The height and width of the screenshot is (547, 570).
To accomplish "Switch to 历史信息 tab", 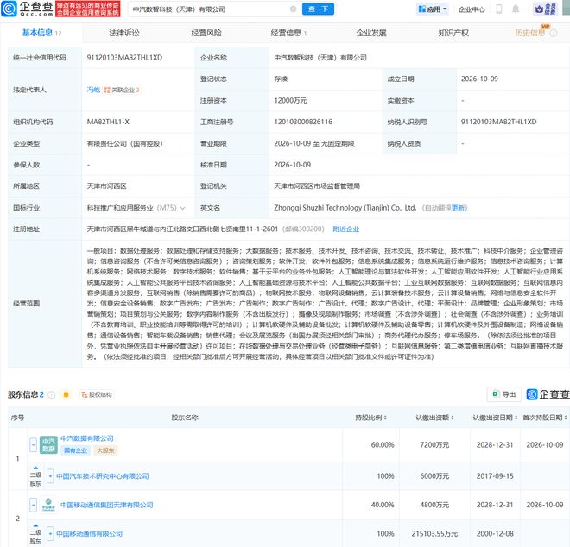I will coord(530,33).
